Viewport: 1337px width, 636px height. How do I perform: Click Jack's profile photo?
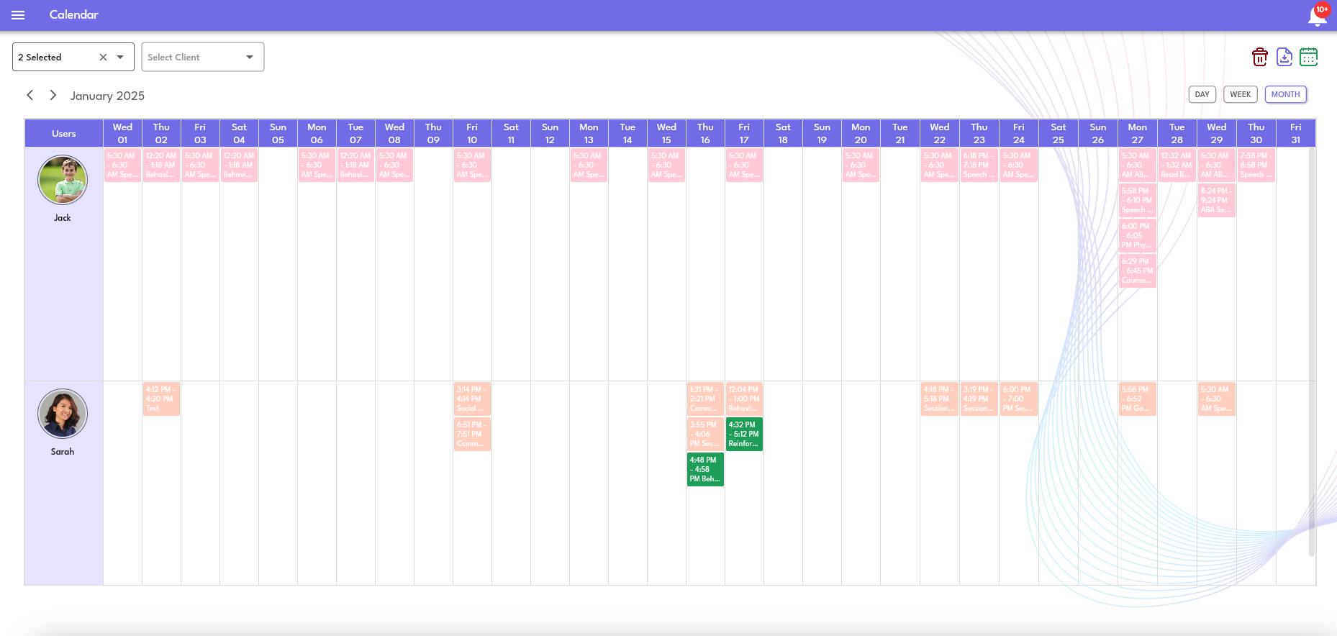63,180
